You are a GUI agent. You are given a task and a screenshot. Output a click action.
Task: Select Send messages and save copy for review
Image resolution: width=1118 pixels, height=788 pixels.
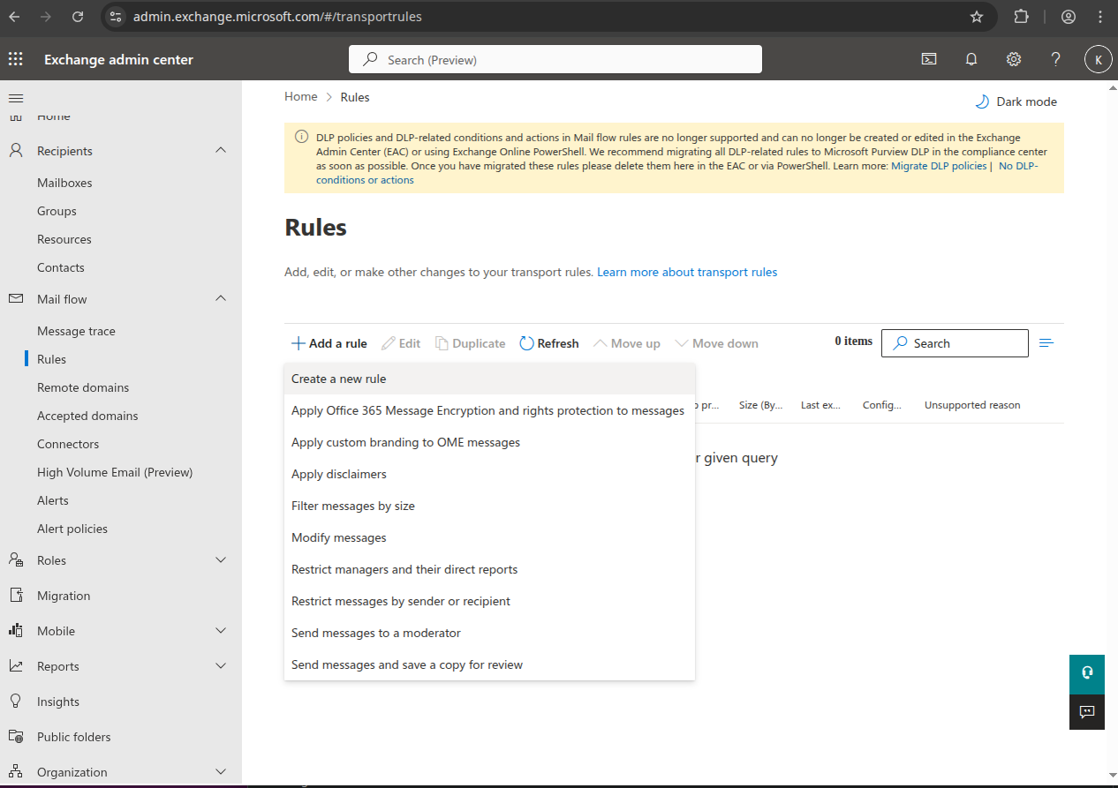click(x=489, y=664)
